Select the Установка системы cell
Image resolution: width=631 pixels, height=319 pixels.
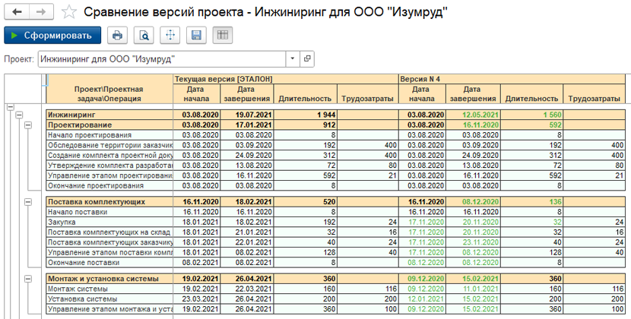pos(109,299)
